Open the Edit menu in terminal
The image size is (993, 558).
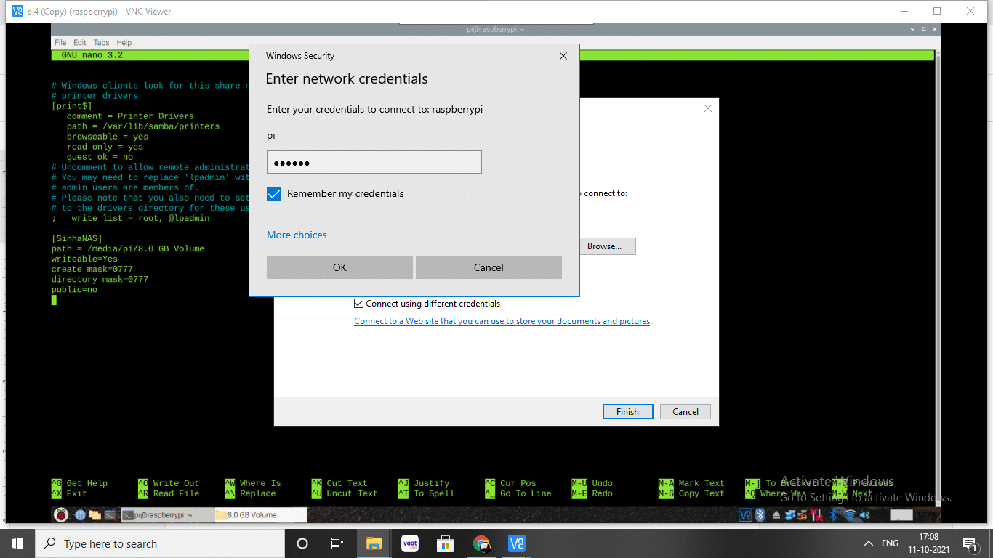pos(80,43)
